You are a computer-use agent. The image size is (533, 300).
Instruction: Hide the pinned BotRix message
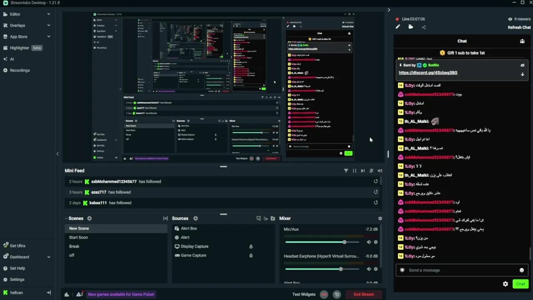pos(522,65)
